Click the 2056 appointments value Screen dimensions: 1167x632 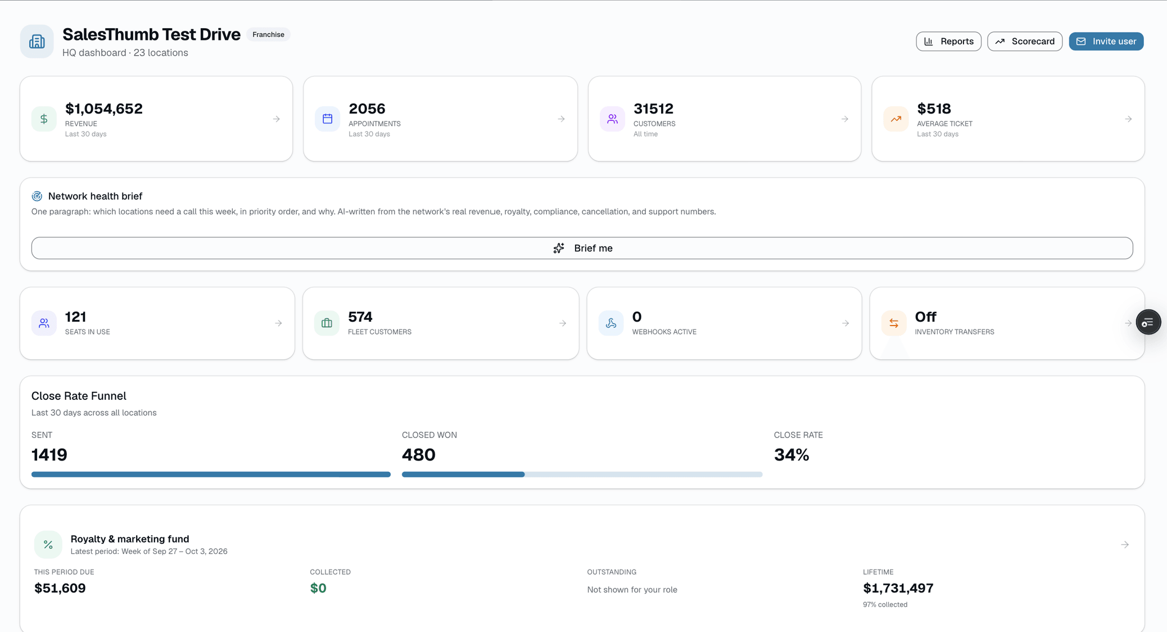(x=367, y=109)
